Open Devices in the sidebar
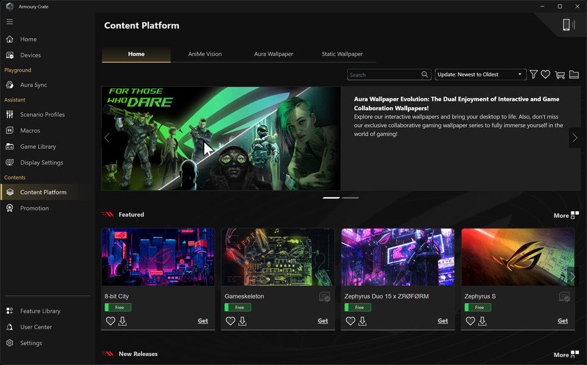This screenshot has height=365, width=587. [x=30, y=55]
